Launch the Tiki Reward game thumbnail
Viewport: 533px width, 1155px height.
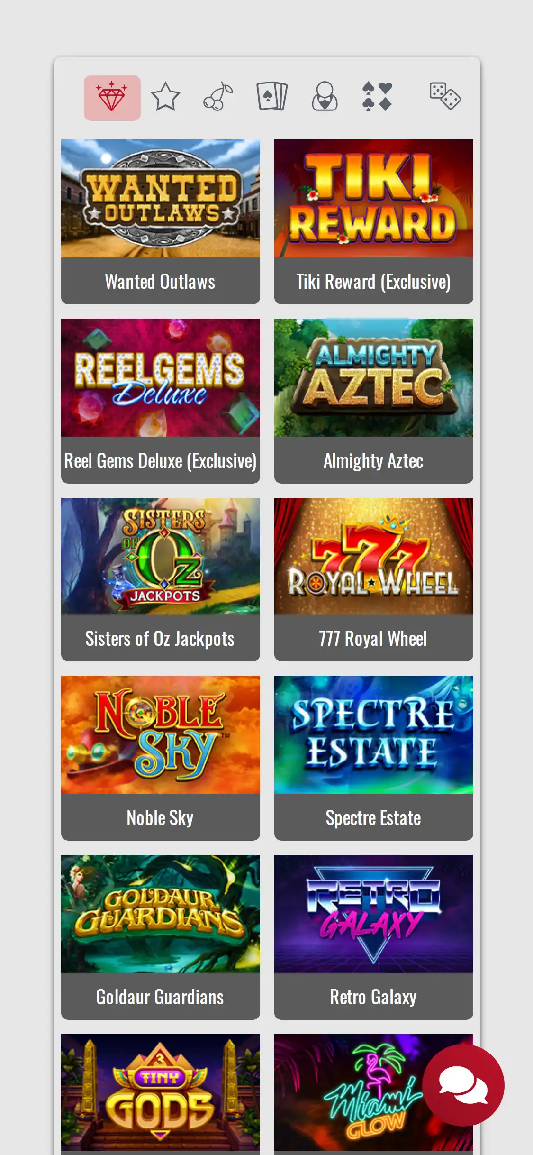click(x=374, y=198)
